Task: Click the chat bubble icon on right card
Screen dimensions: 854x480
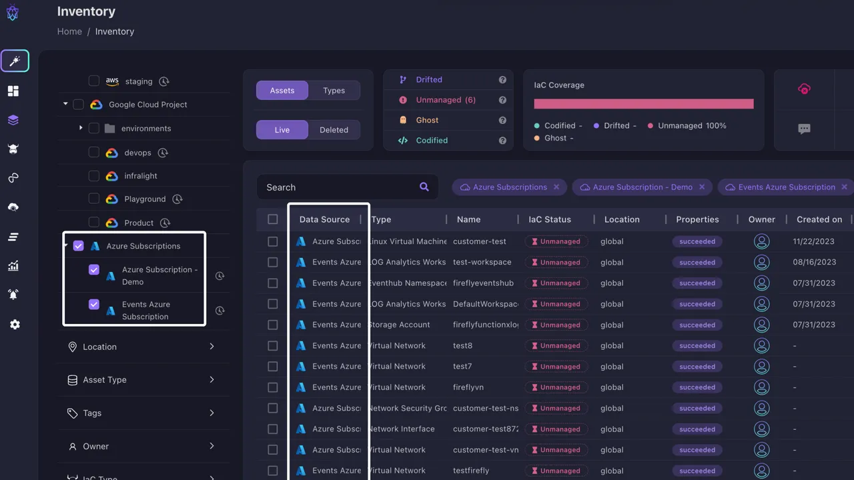Action: (805, 129)
